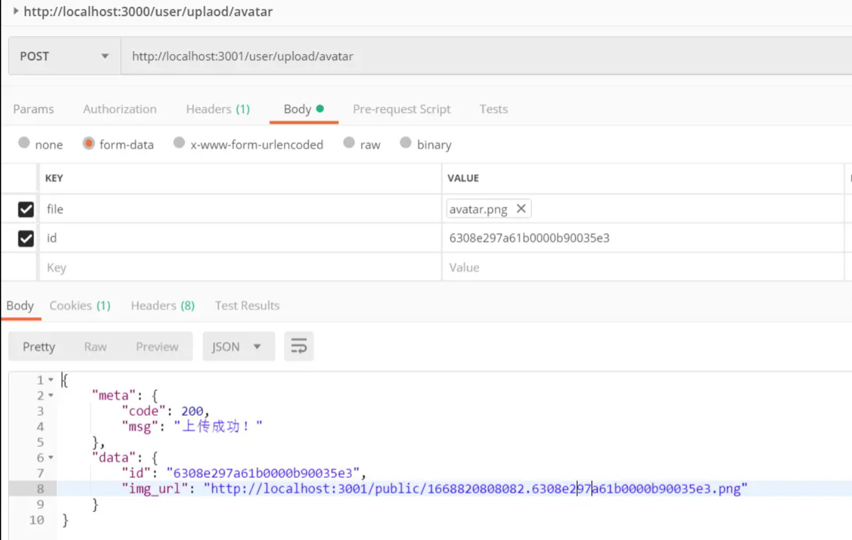Select the binary body type radio
The image size is (852, 540).
(x=405, y=143)
